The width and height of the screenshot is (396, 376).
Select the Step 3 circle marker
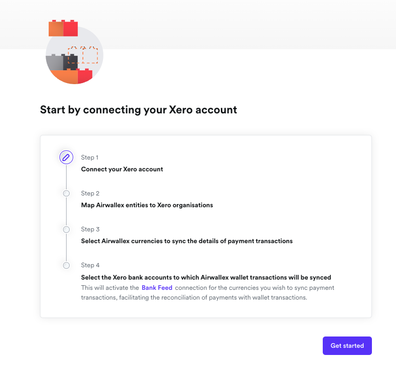[x=66, y=229]
